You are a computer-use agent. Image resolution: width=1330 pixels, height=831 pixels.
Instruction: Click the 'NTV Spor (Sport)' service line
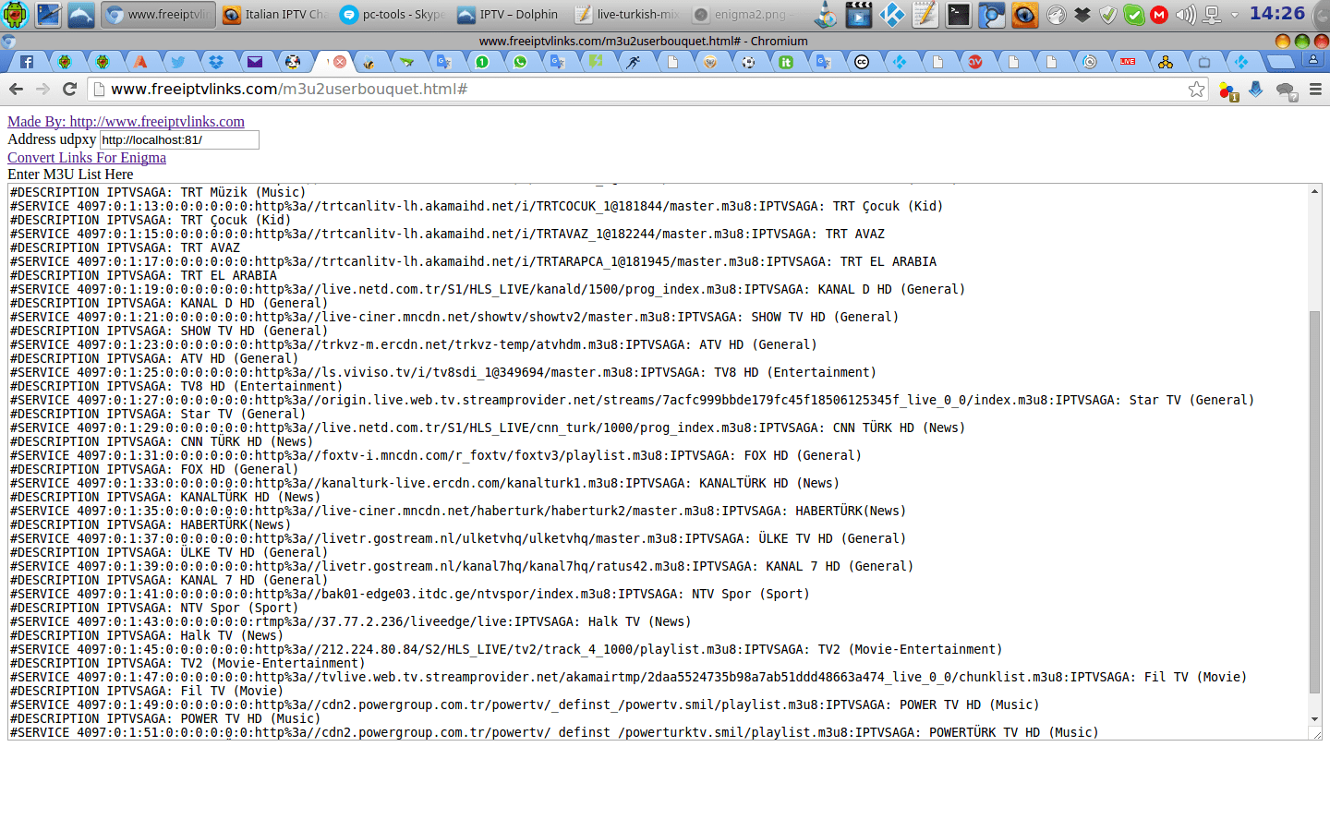pos(409,594)
